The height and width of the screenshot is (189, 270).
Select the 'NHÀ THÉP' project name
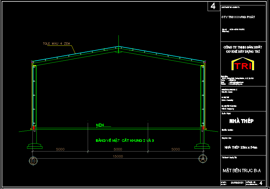242,121
